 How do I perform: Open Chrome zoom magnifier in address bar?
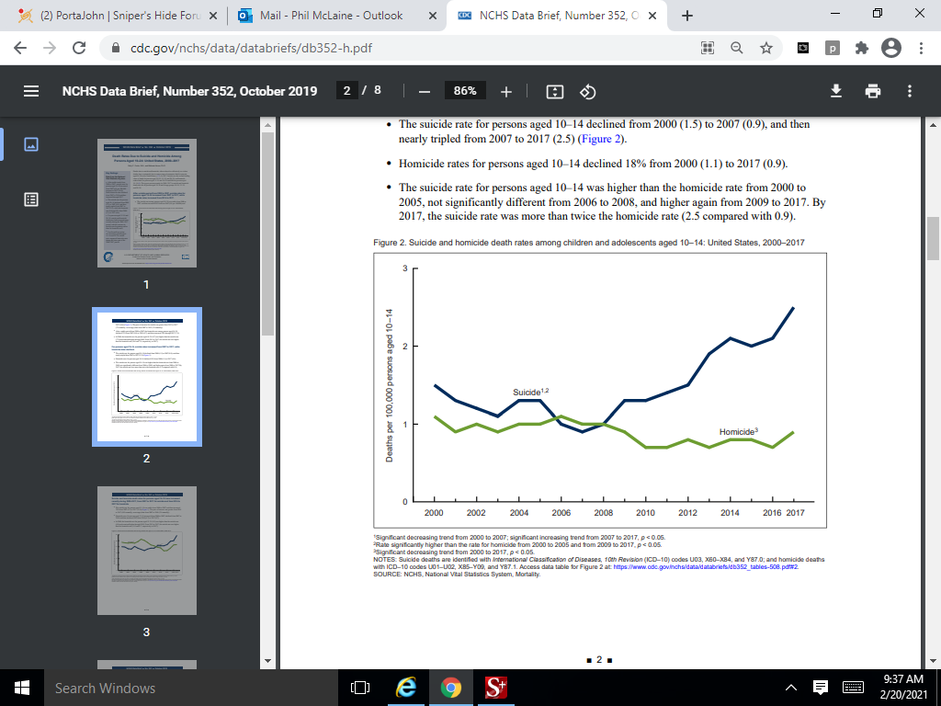coord(737,48)
